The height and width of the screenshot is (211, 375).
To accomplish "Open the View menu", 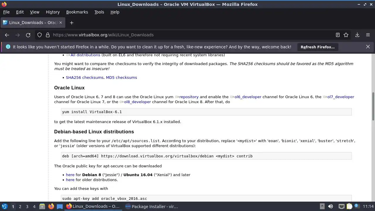I will point(35,12).
